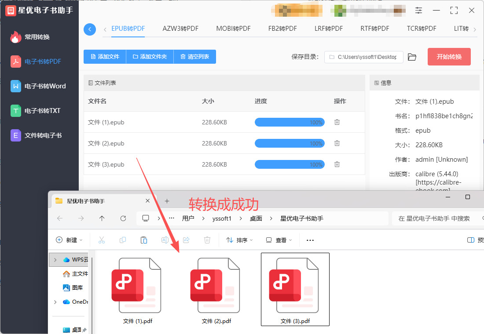Click the 添加文件 button
The height and width of the screenshot is (334, 484).
click(105, 57)
